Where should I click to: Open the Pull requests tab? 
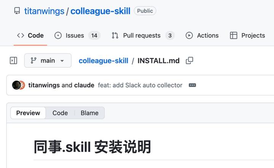(143, 35)
